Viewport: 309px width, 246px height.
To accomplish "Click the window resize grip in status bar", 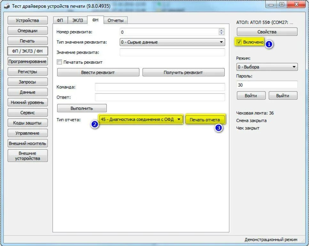I will [x=303, y=241].
